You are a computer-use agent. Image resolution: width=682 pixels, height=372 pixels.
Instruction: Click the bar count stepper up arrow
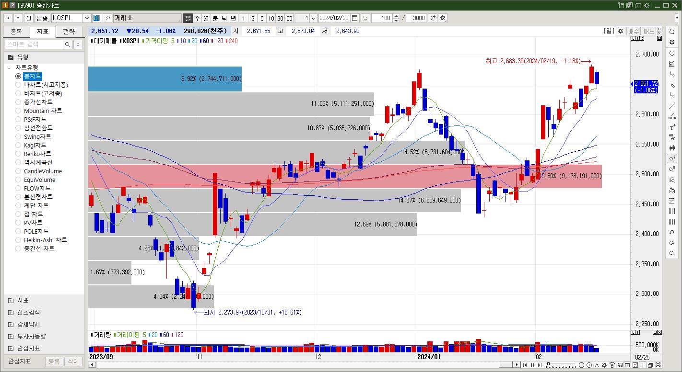click(x=396, y=16)
